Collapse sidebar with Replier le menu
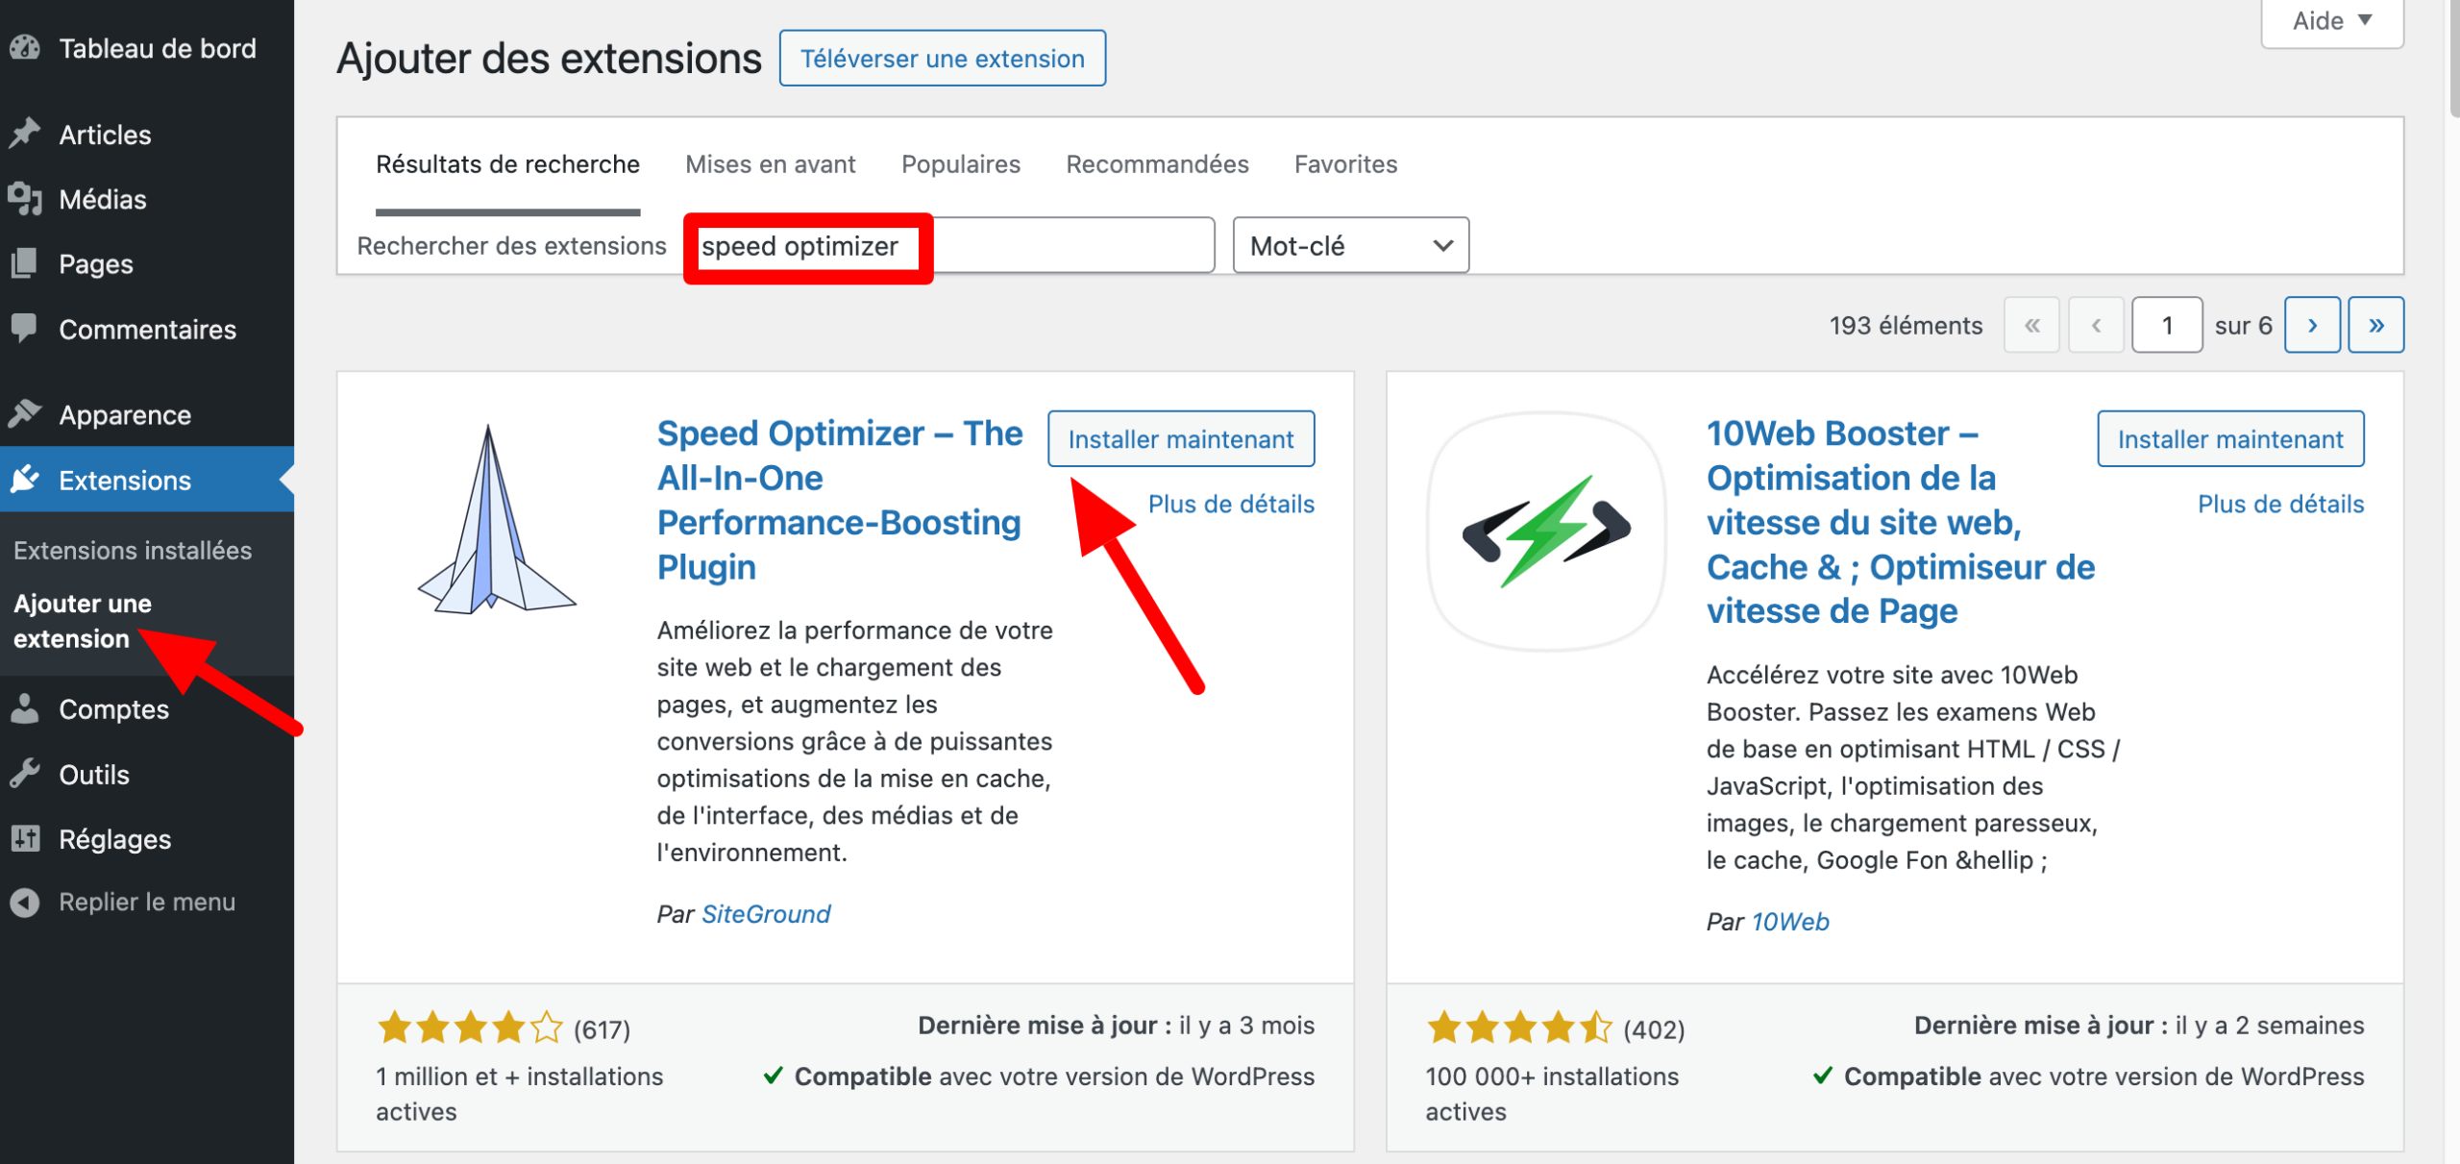 point(147,902)
